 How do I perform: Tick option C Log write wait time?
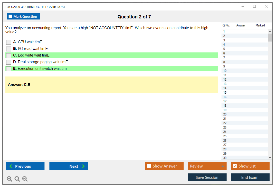(9, 56)
